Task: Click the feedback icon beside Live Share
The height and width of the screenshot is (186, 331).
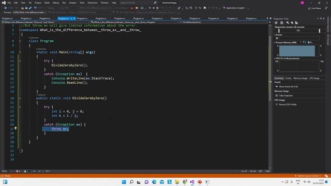Action: (326, 8)
